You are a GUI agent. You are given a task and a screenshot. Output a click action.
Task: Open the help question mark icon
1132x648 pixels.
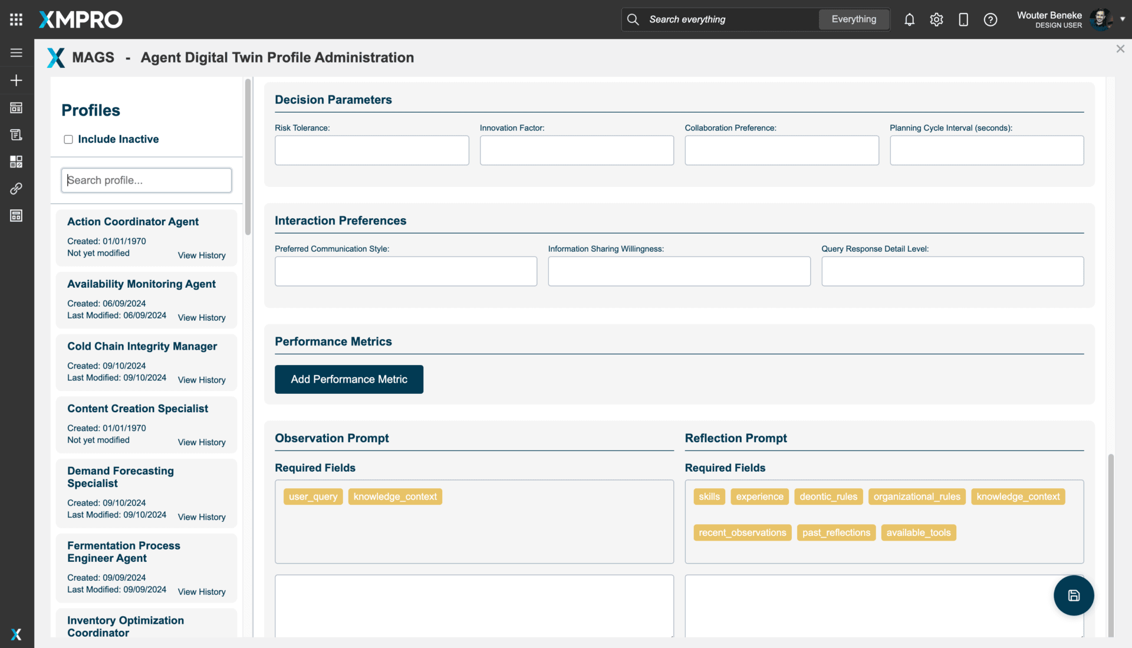coord(990,19)
